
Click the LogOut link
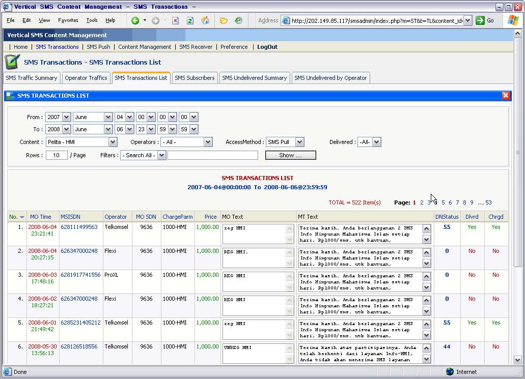coord(267,47)
